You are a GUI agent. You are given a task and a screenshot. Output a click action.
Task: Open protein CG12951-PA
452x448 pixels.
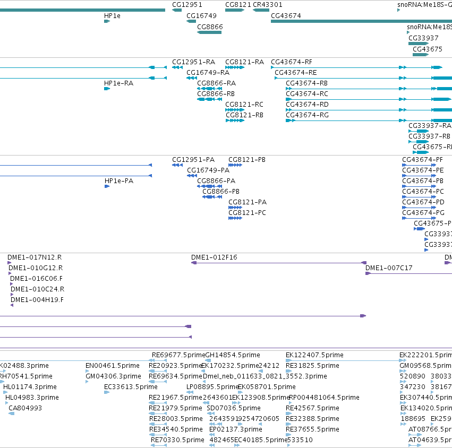point(177,165)
